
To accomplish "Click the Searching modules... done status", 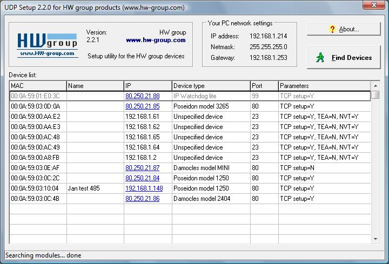I will tap(43, 255).
